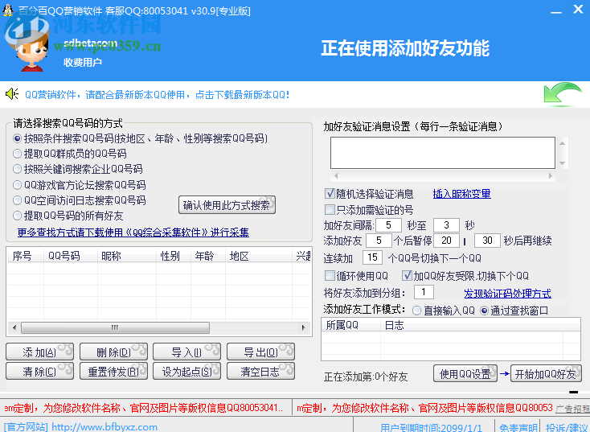This screenshot has width=590, height=432.
Task: Click message box scroll up arrow
Action: click(x=562, y=143)
